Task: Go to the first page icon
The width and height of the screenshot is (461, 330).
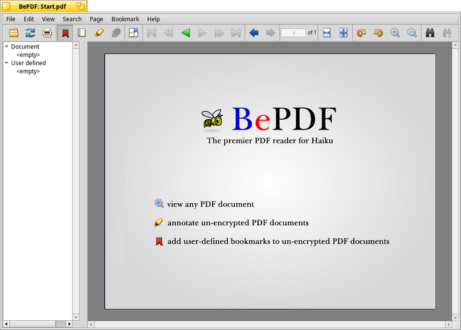Action: coord(152,33)
